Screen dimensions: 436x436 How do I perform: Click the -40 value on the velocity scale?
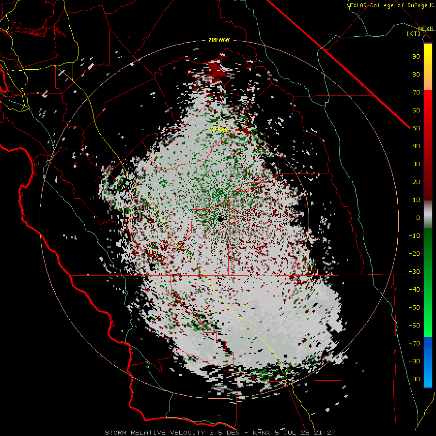[x=414, y=290]
